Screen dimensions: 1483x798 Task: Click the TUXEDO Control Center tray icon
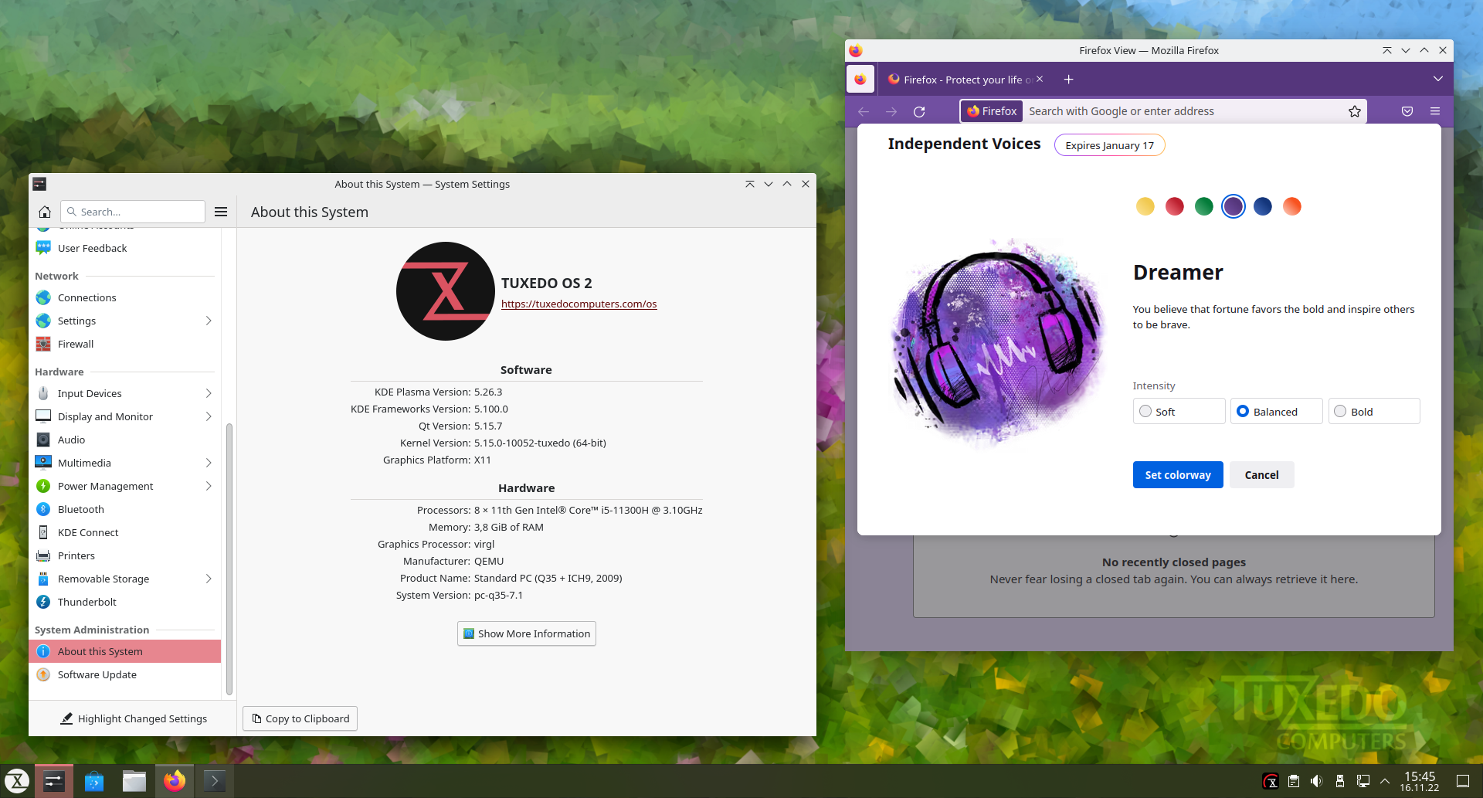point(1271,781)
